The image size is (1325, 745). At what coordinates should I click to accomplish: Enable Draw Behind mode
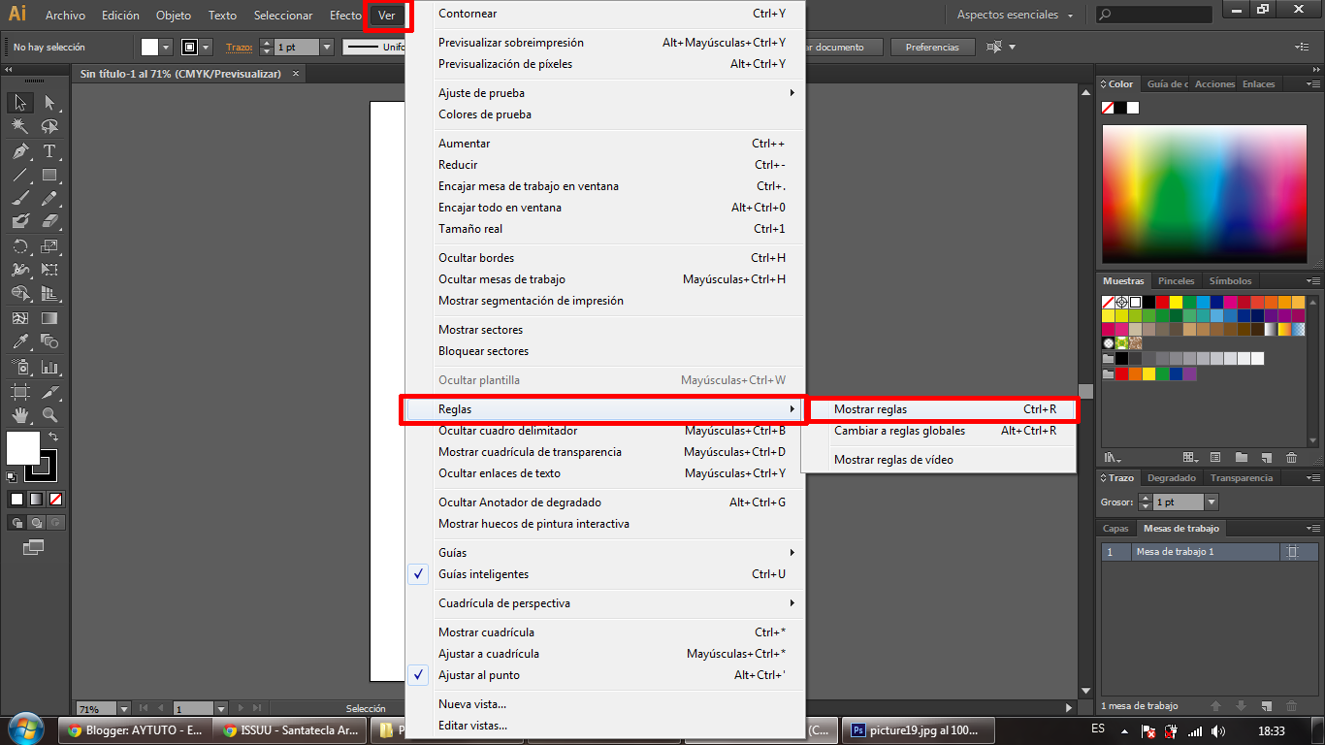point(36,523)
